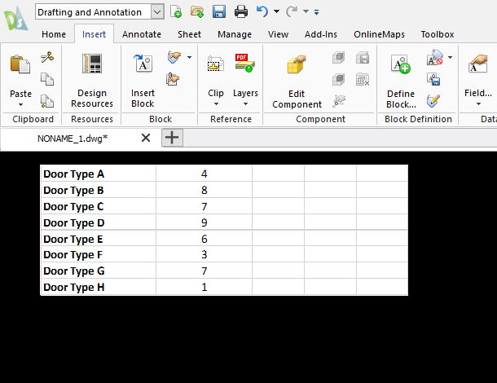Open the Manage ribbon tab
This screenshot has width=497, height=383.
[235, 34]
